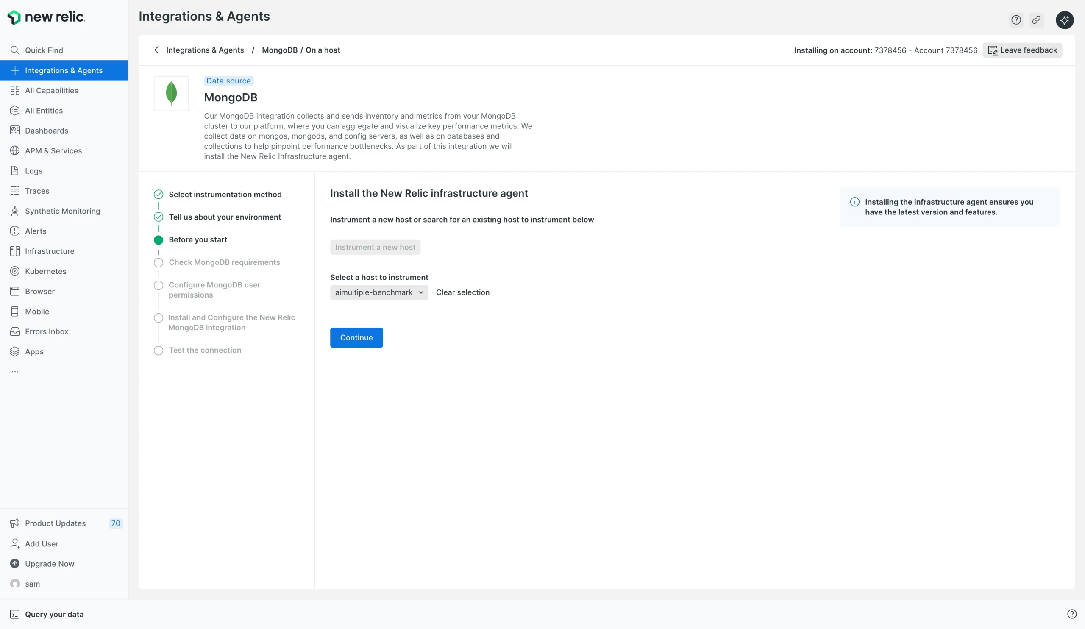Viewport: 1085px width, 629px height.
Task: Click the 'Install the New Relic infrastructure agent' heading
Action: point(429,193)
